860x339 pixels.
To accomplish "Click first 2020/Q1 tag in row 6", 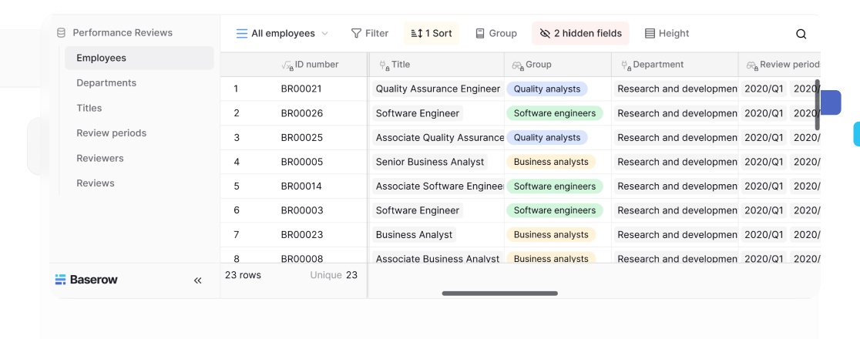I will click(764, 210).
